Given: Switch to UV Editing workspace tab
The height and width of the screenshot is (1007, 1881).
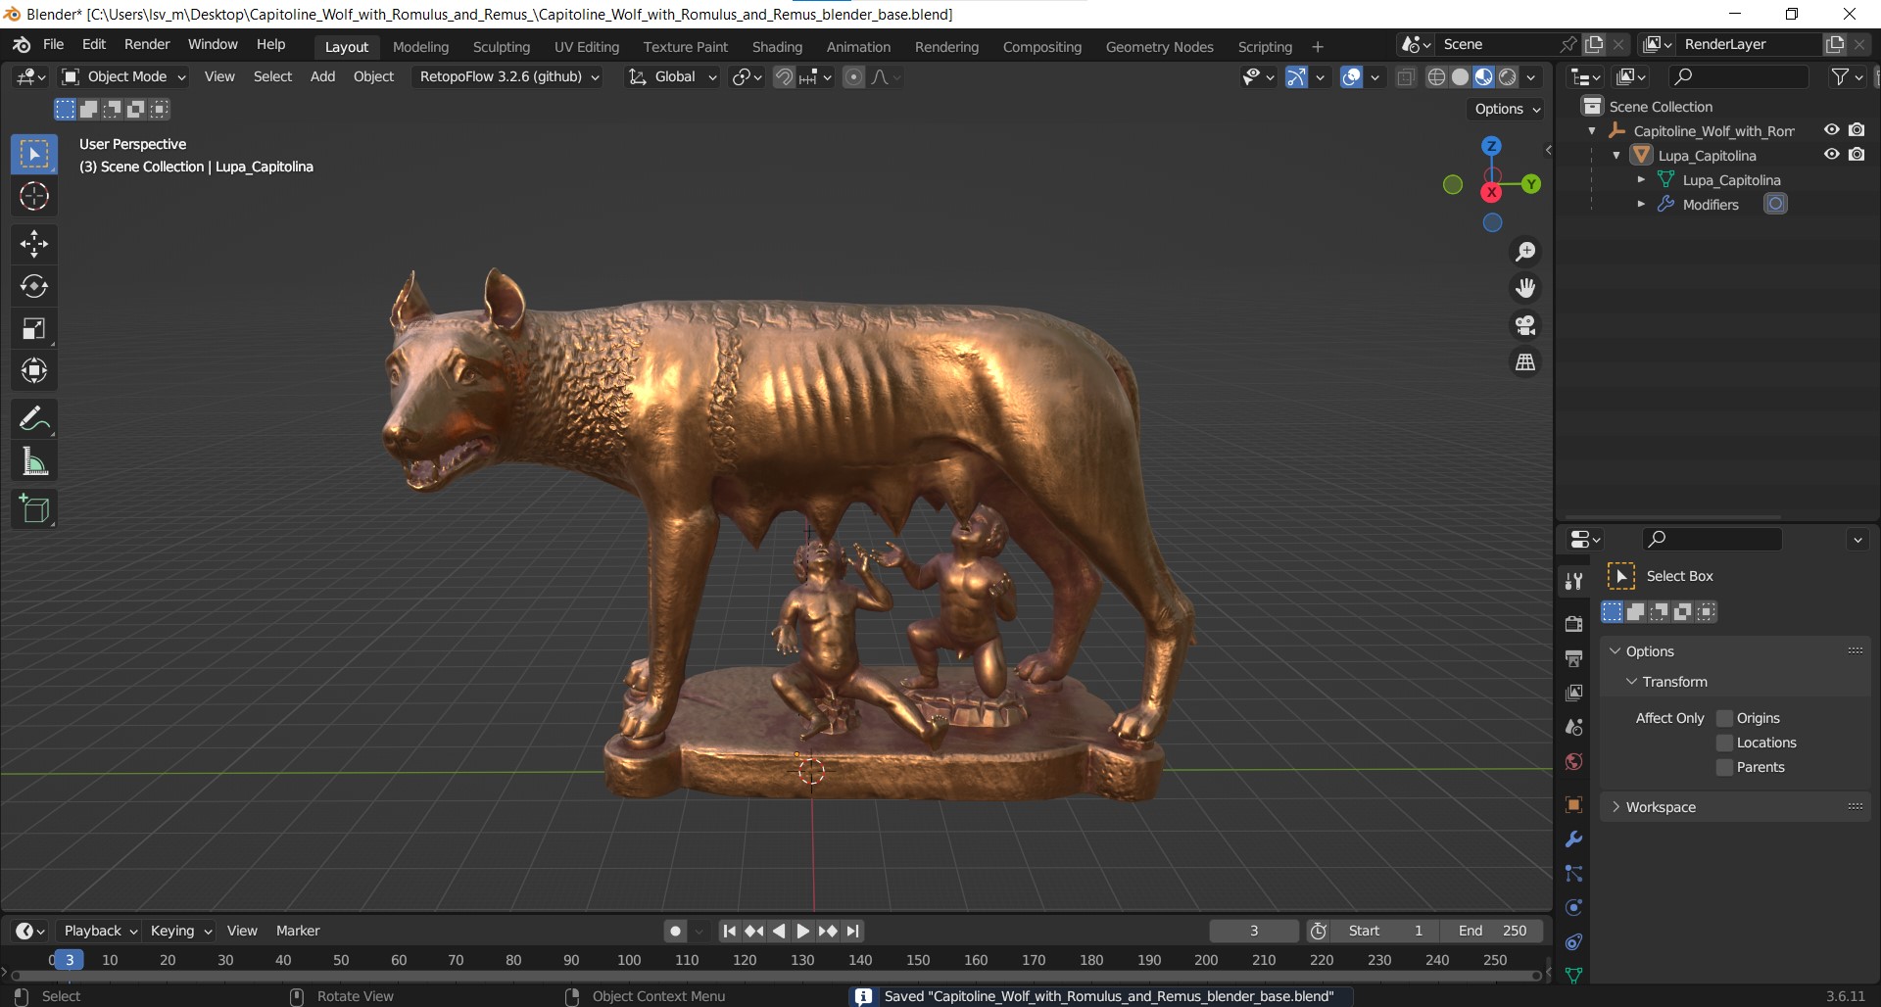Looking at the screenshot, I should point(587,47).
